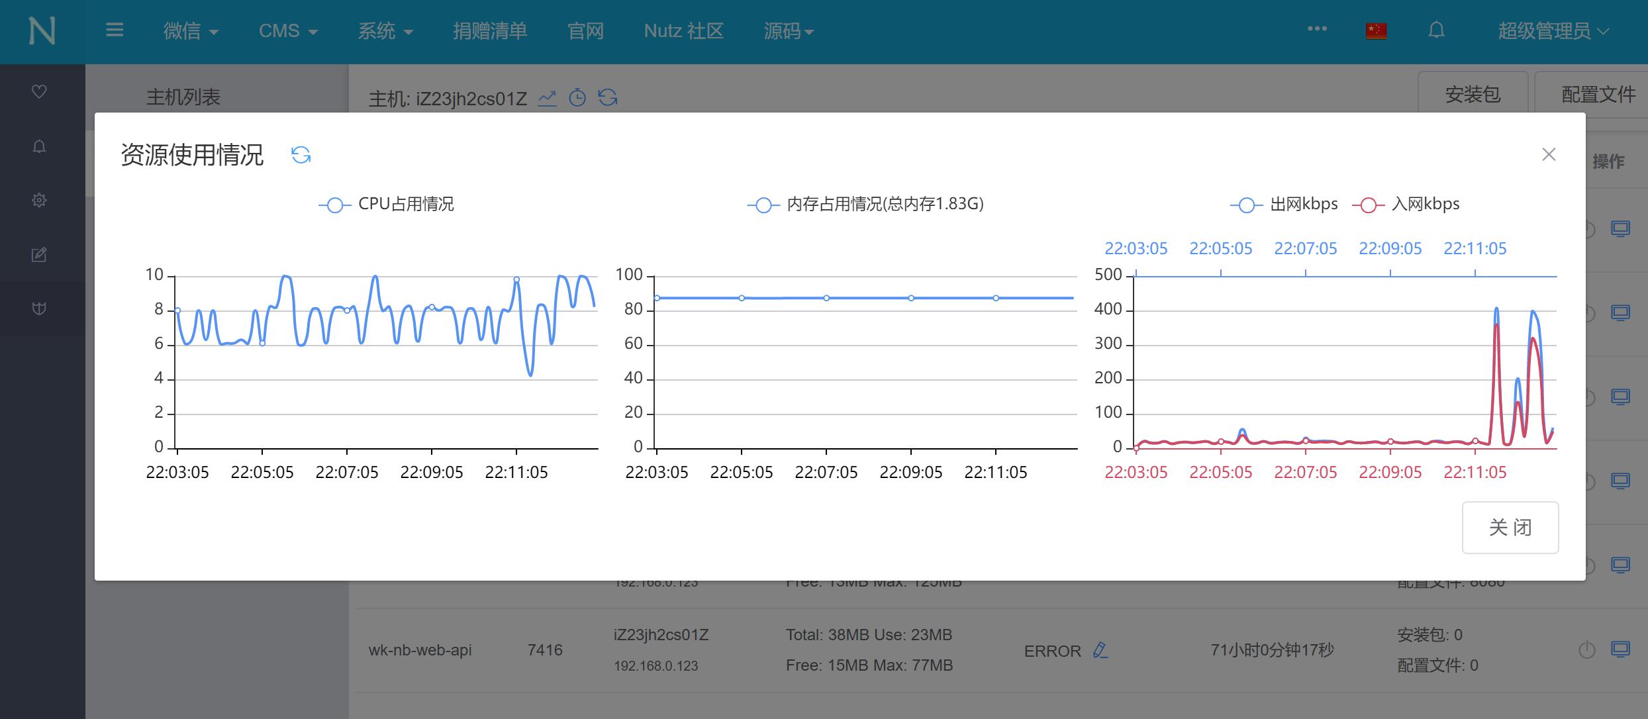Expand the 源码 dropdown menu
The width and height of the screenshot is (1648, 719).
pyautogui.click(x=789, y=31)
